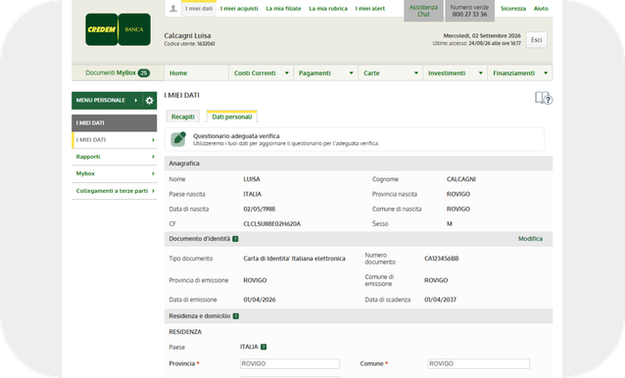Log out with the Esci button
The image size is (625, 378).
point(537,40)
